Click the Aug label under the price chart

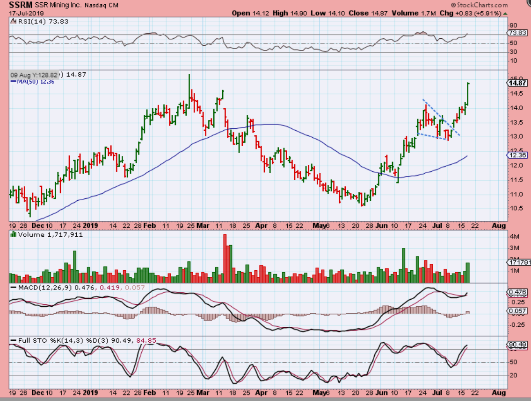click(499, 225)
